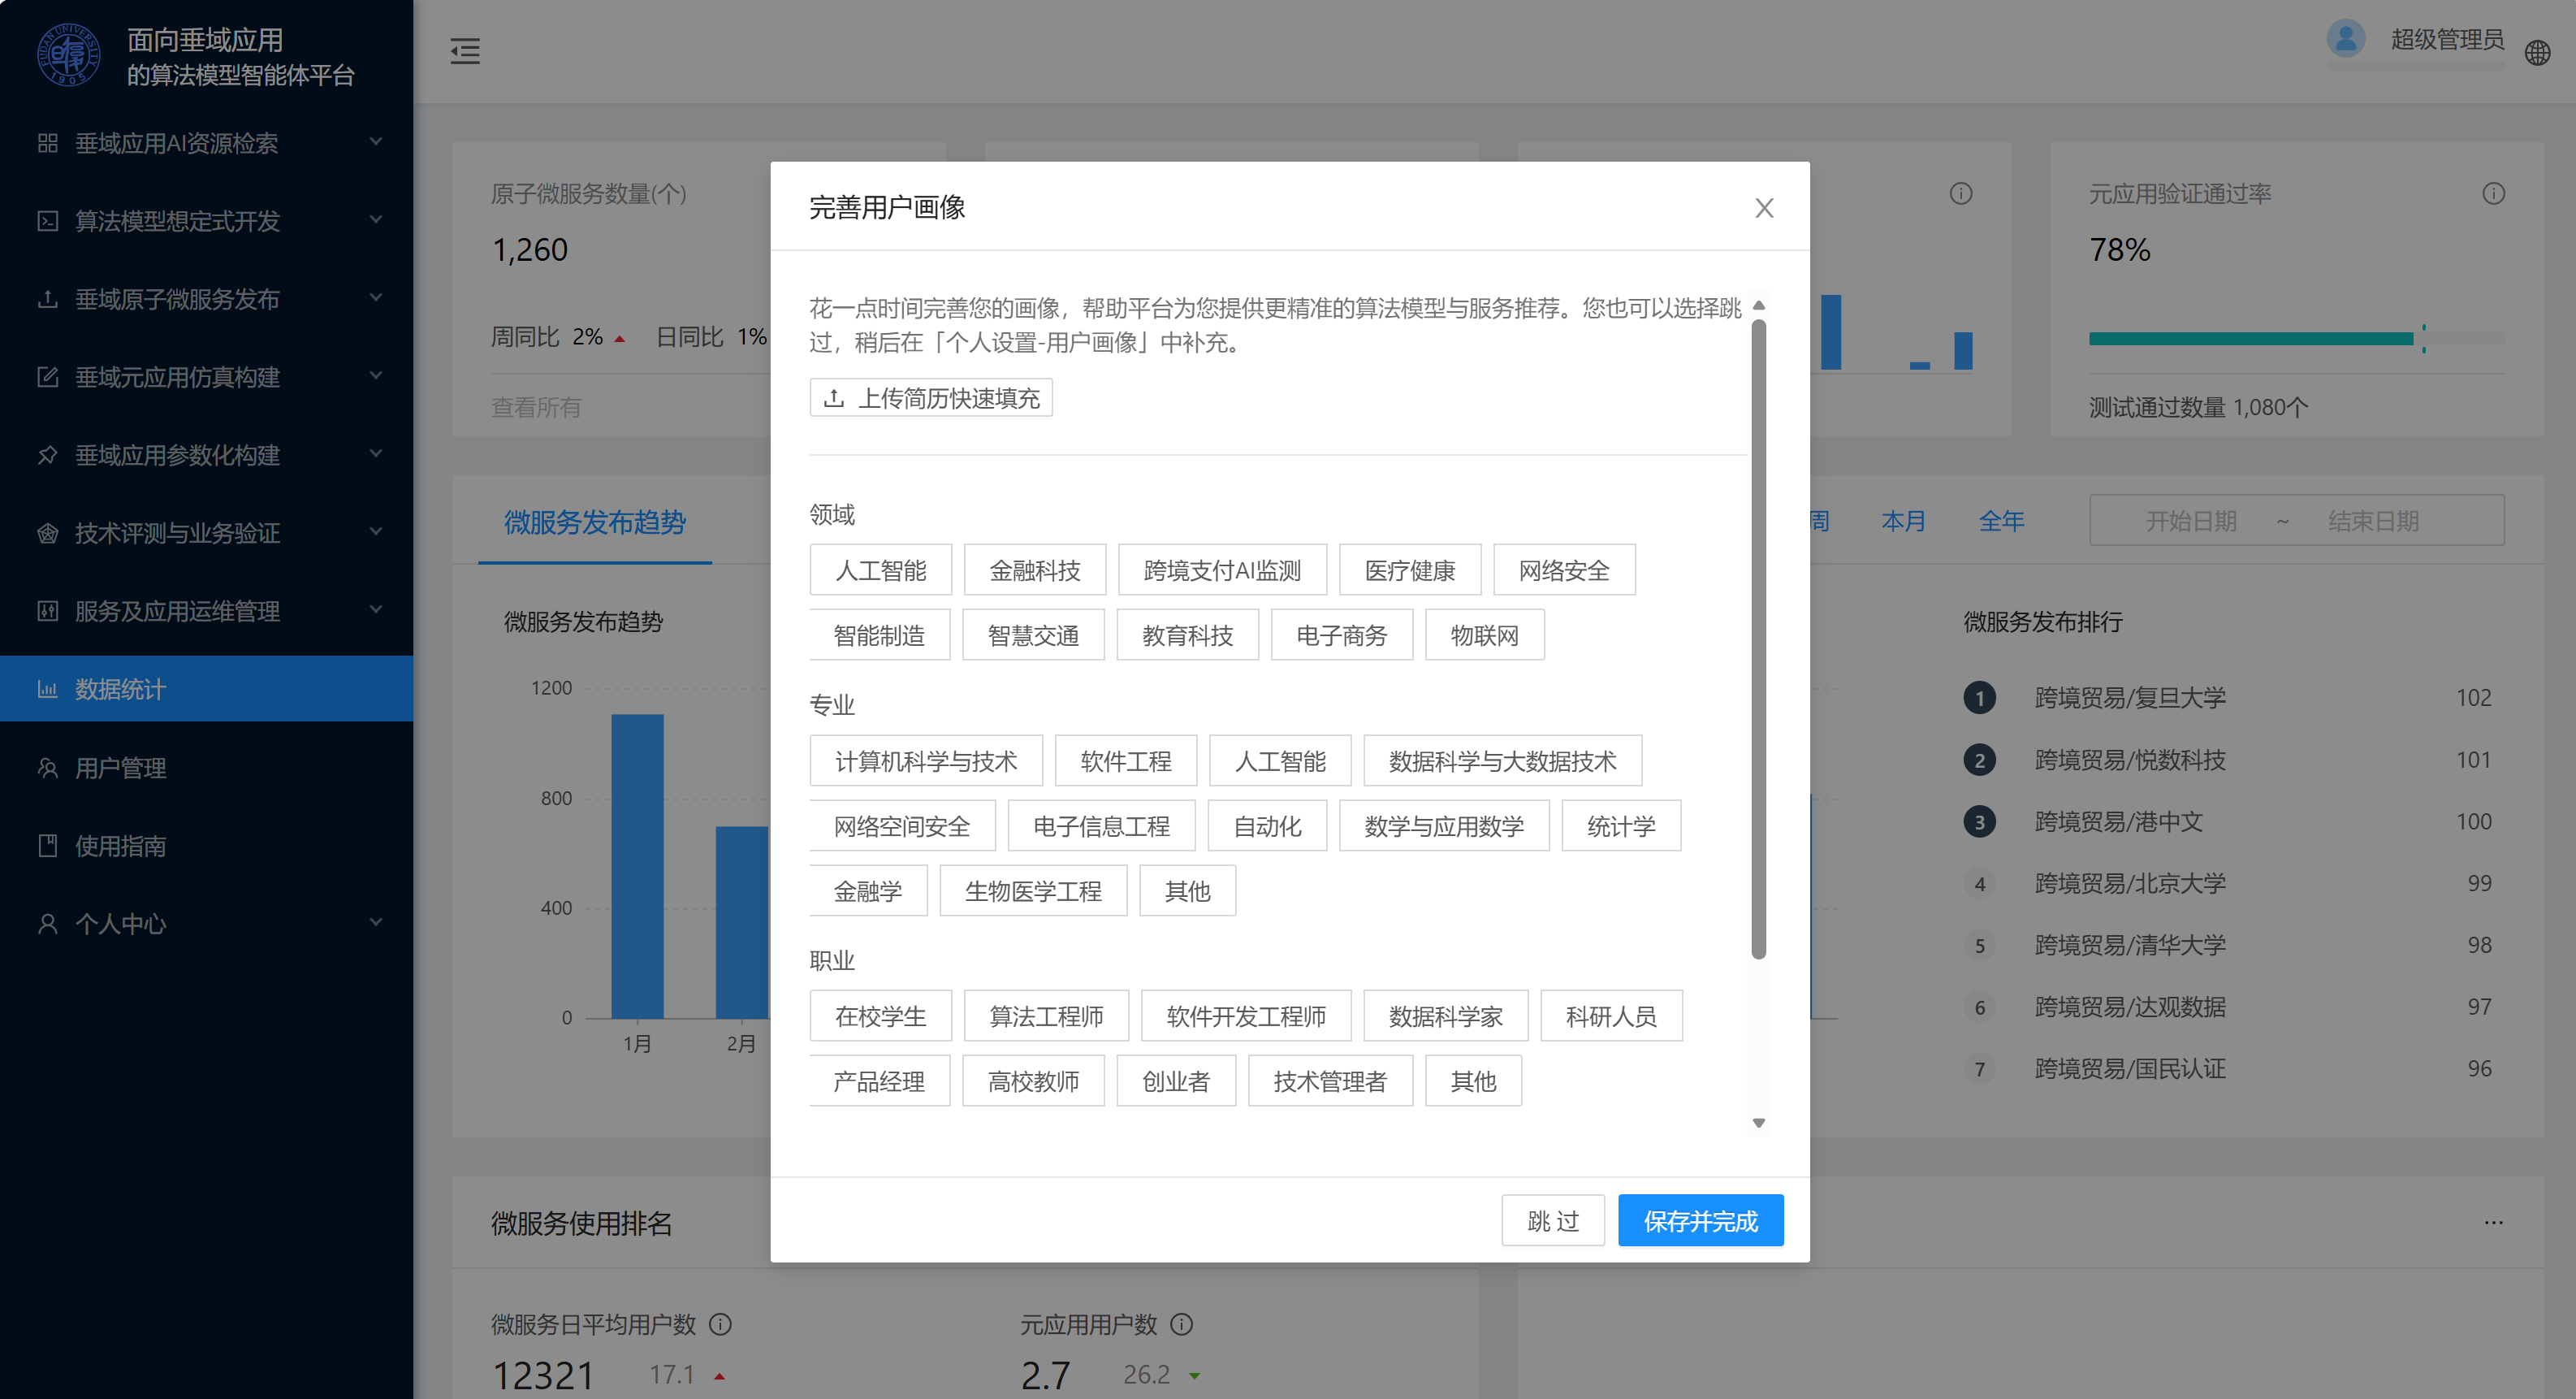Click the 元应用验证通过率 progress bar
Image resolution: width=2576 pixels, height=1399 pixels.
point(2296,338)
